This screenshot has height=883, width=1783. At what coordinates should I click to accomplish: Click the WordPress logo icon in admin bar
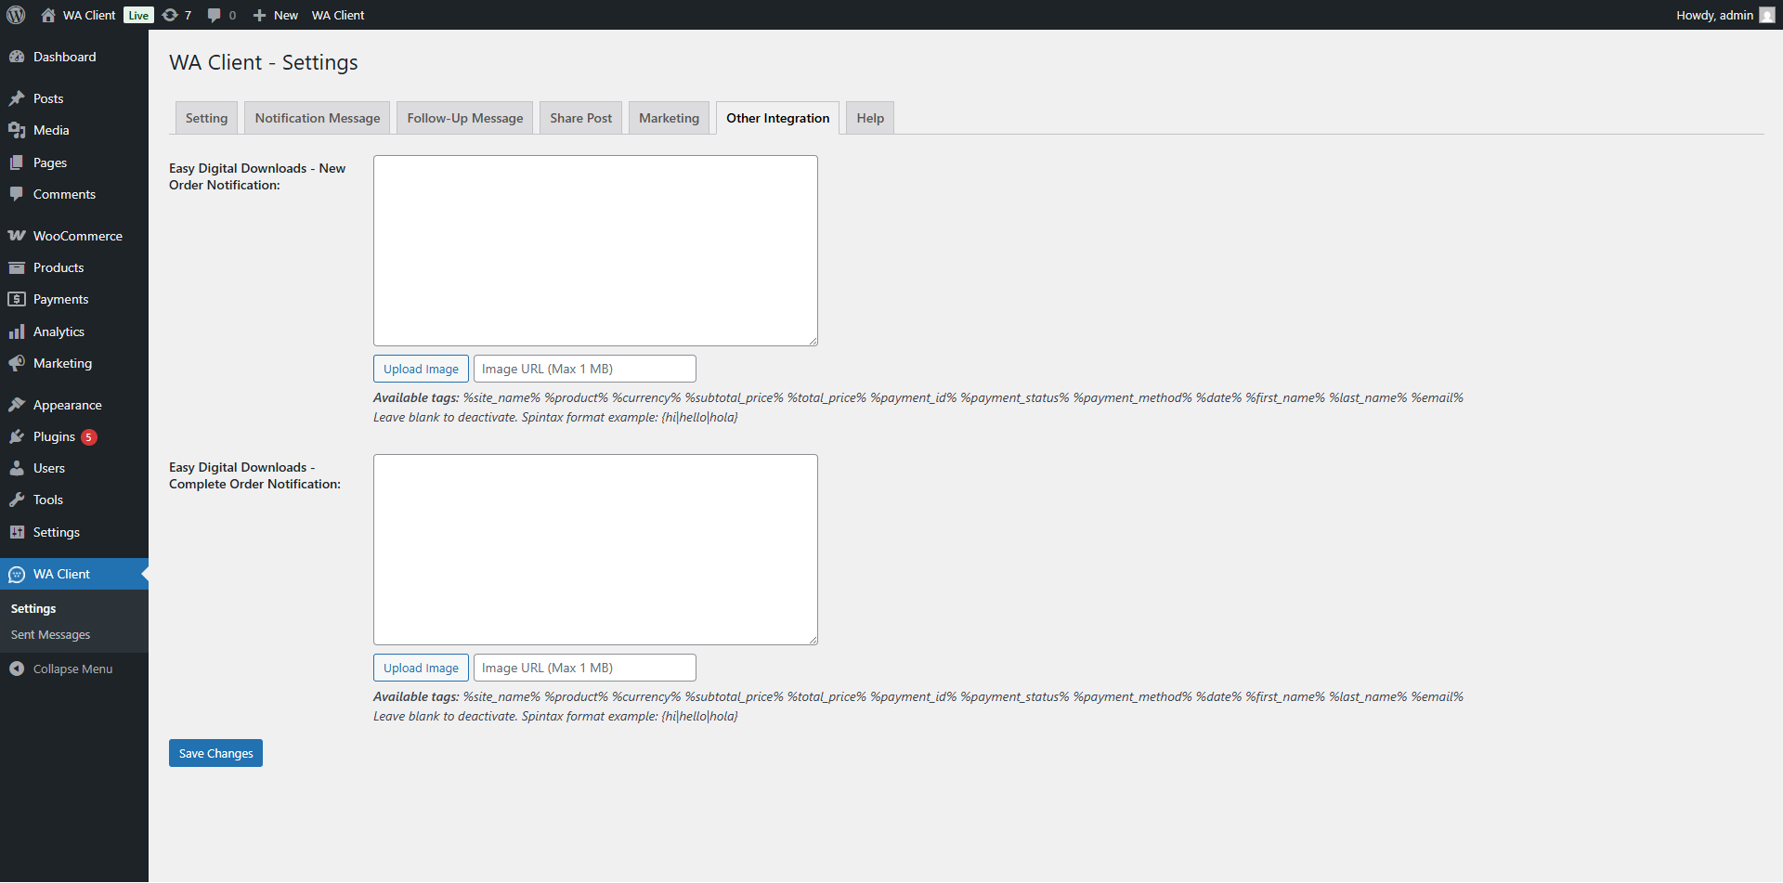(x=16, y=15)
